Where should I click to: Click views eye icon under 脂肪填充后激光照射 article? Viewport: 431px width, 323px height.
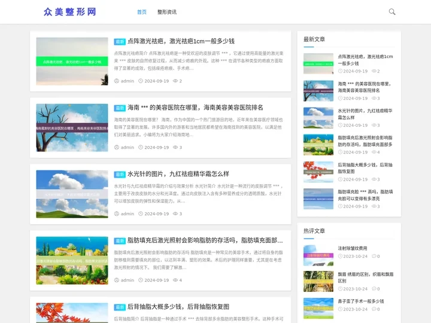pos(175,280)
